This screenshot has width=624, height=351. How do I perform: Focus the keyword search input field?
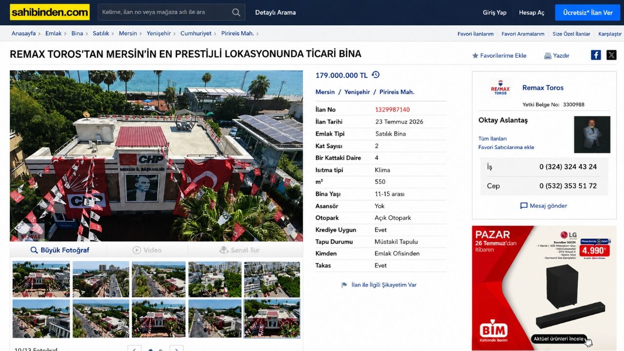[x=164, y=13]
